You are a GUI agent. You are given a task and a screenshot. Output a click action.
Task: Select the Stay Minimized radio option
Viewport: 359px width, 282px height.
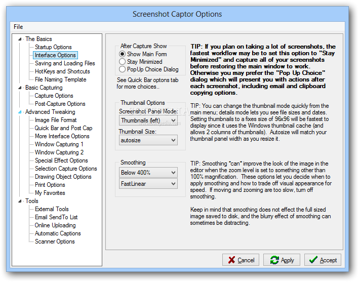point(122,62)
